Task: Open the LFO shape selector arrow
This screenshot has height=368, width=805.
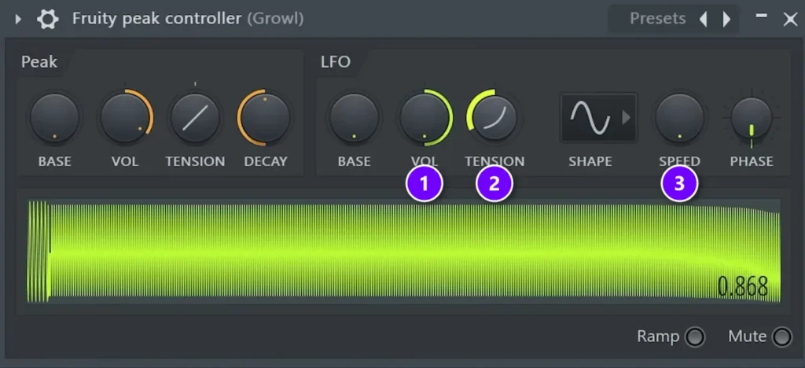Action: coord(627,117)
